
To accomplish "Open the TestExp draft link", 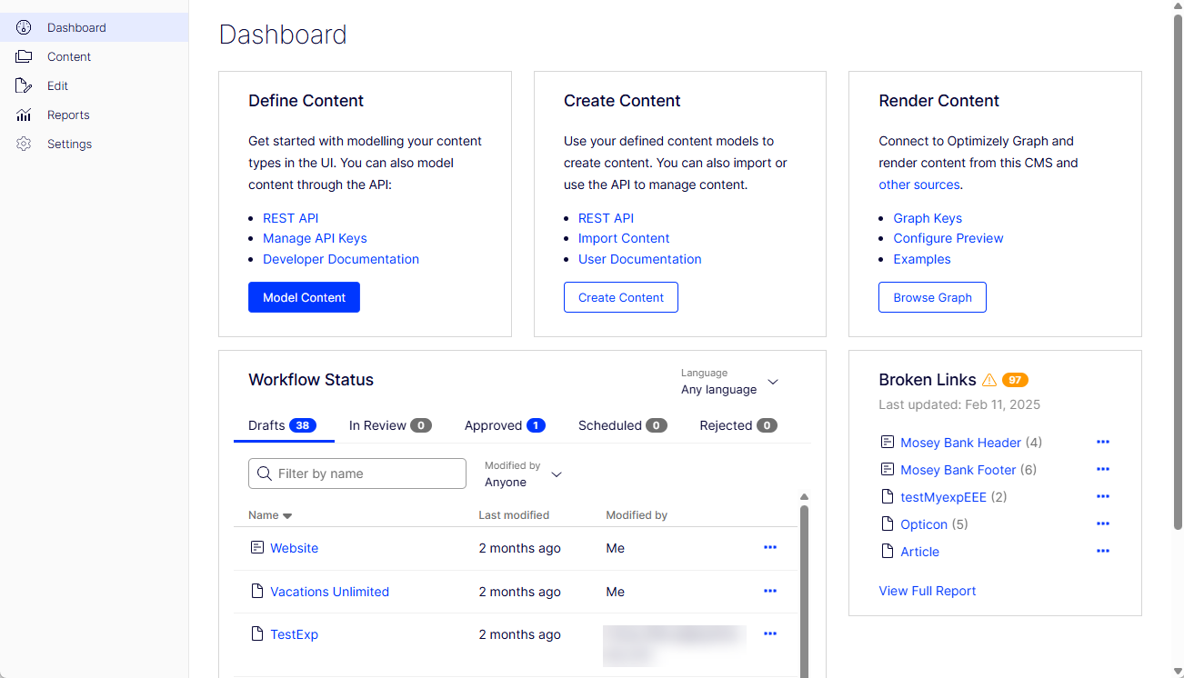I will coord(295,634).
